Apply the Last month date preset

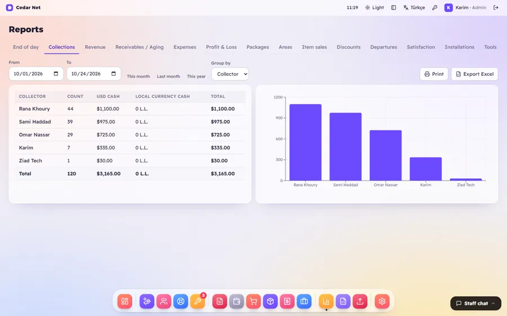point(168,76)
